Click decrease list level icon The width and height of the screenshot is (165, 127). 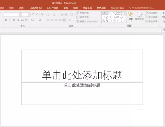tap(62, 14)
